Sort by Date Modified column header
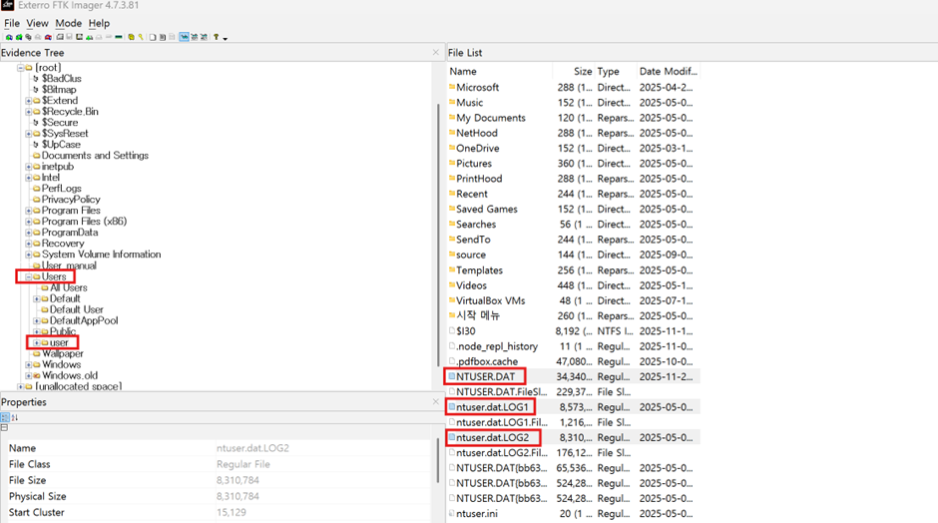The height and width of the screenshot is (523, 938). [x=669, y=71]
